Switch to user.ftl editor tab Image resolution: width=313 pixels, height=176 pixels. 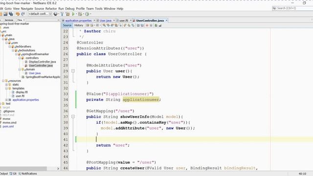click(124, 21)
